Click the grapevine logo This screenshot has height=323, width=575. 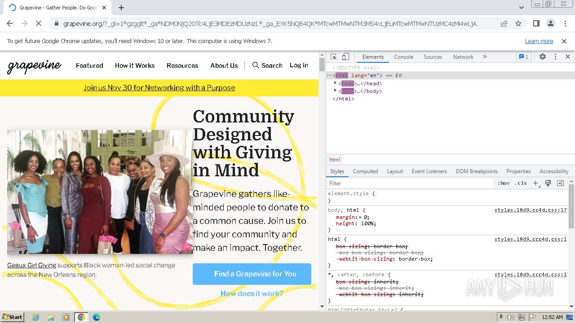click(x=35, y=66)
